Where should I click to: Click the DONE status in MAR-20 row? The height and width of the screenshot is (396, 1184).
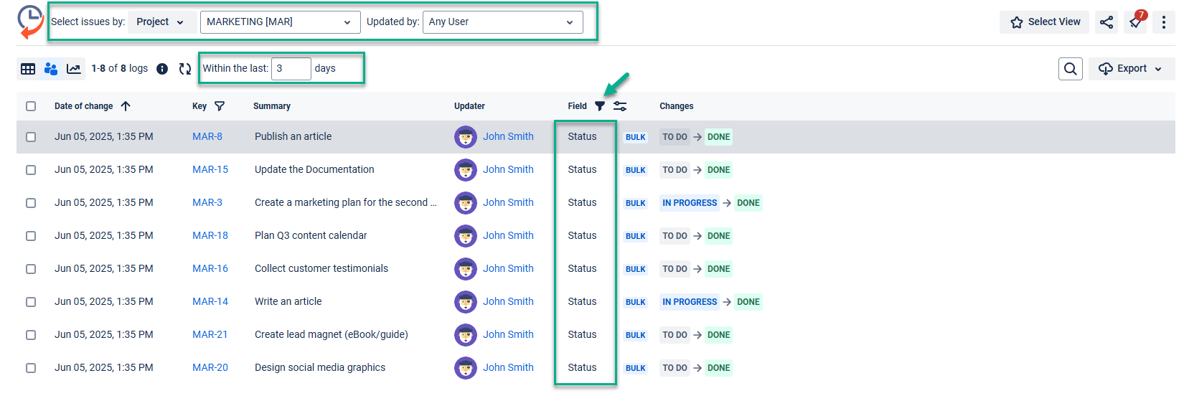[x=718, y=368]
